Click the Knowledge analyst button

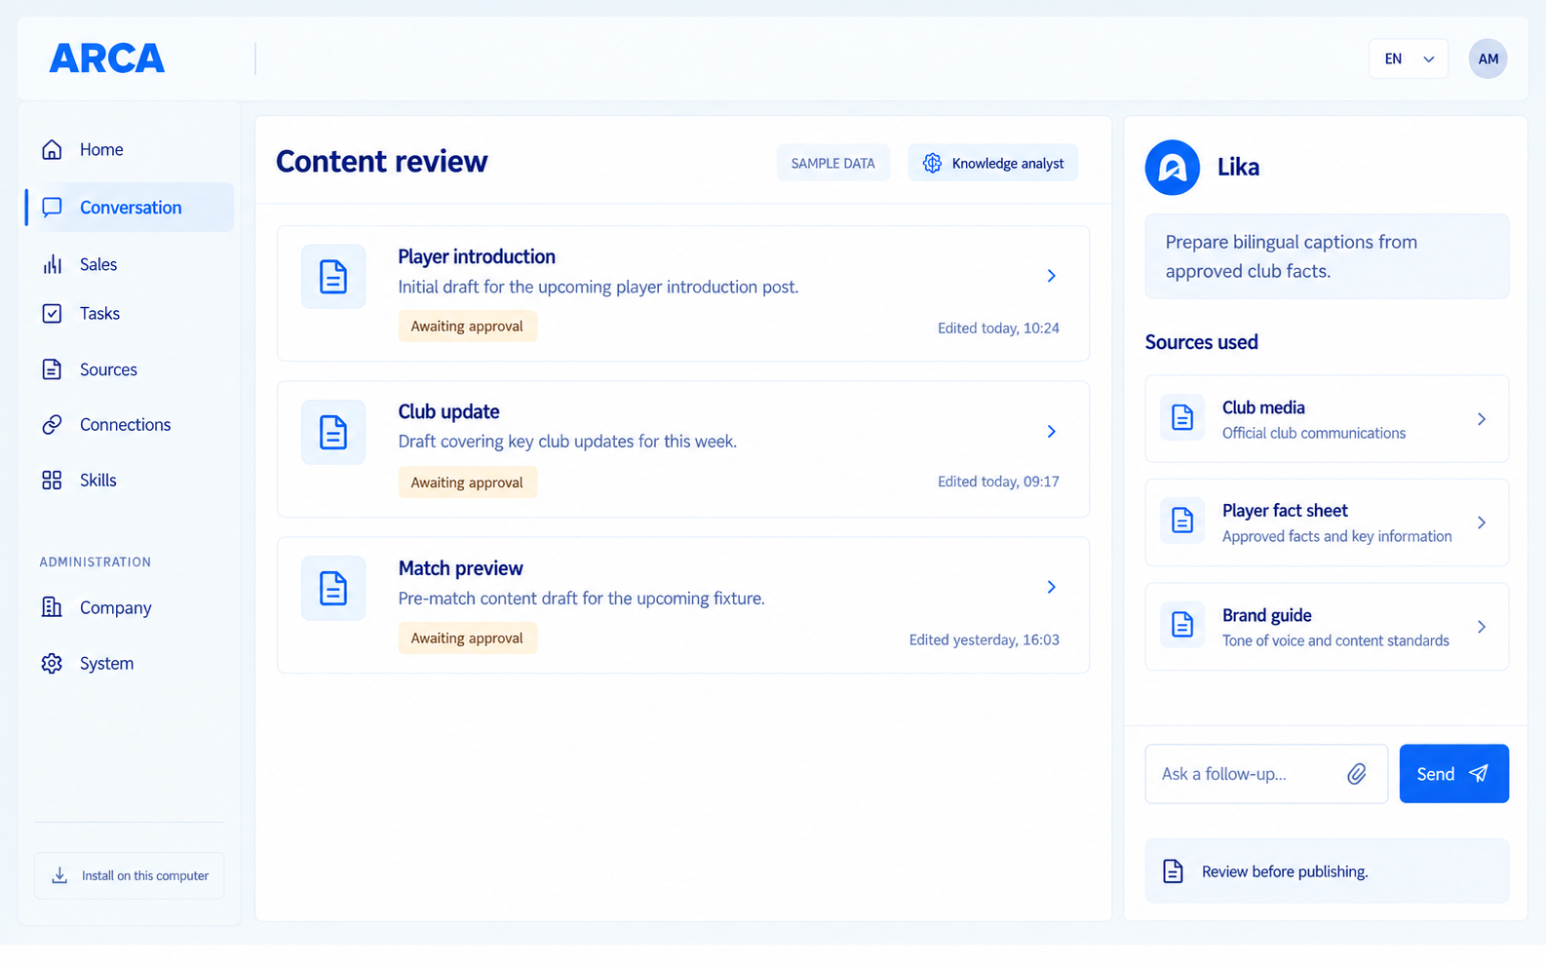tap(992, 163)
